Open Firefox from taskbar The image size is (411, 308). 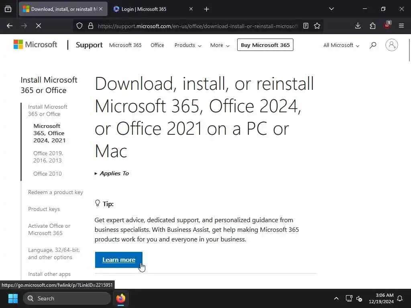121,298
